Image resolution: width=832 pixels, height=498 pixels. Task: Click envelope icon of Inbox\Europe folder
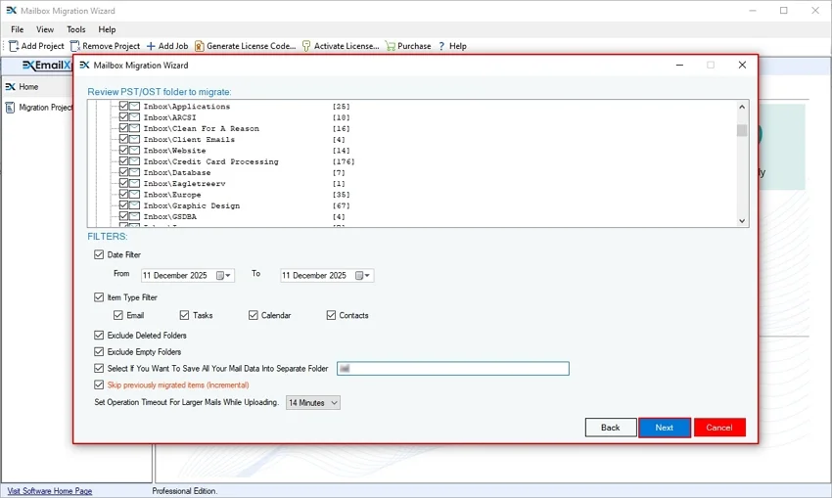pyautogui.click(x=135, y=194)
